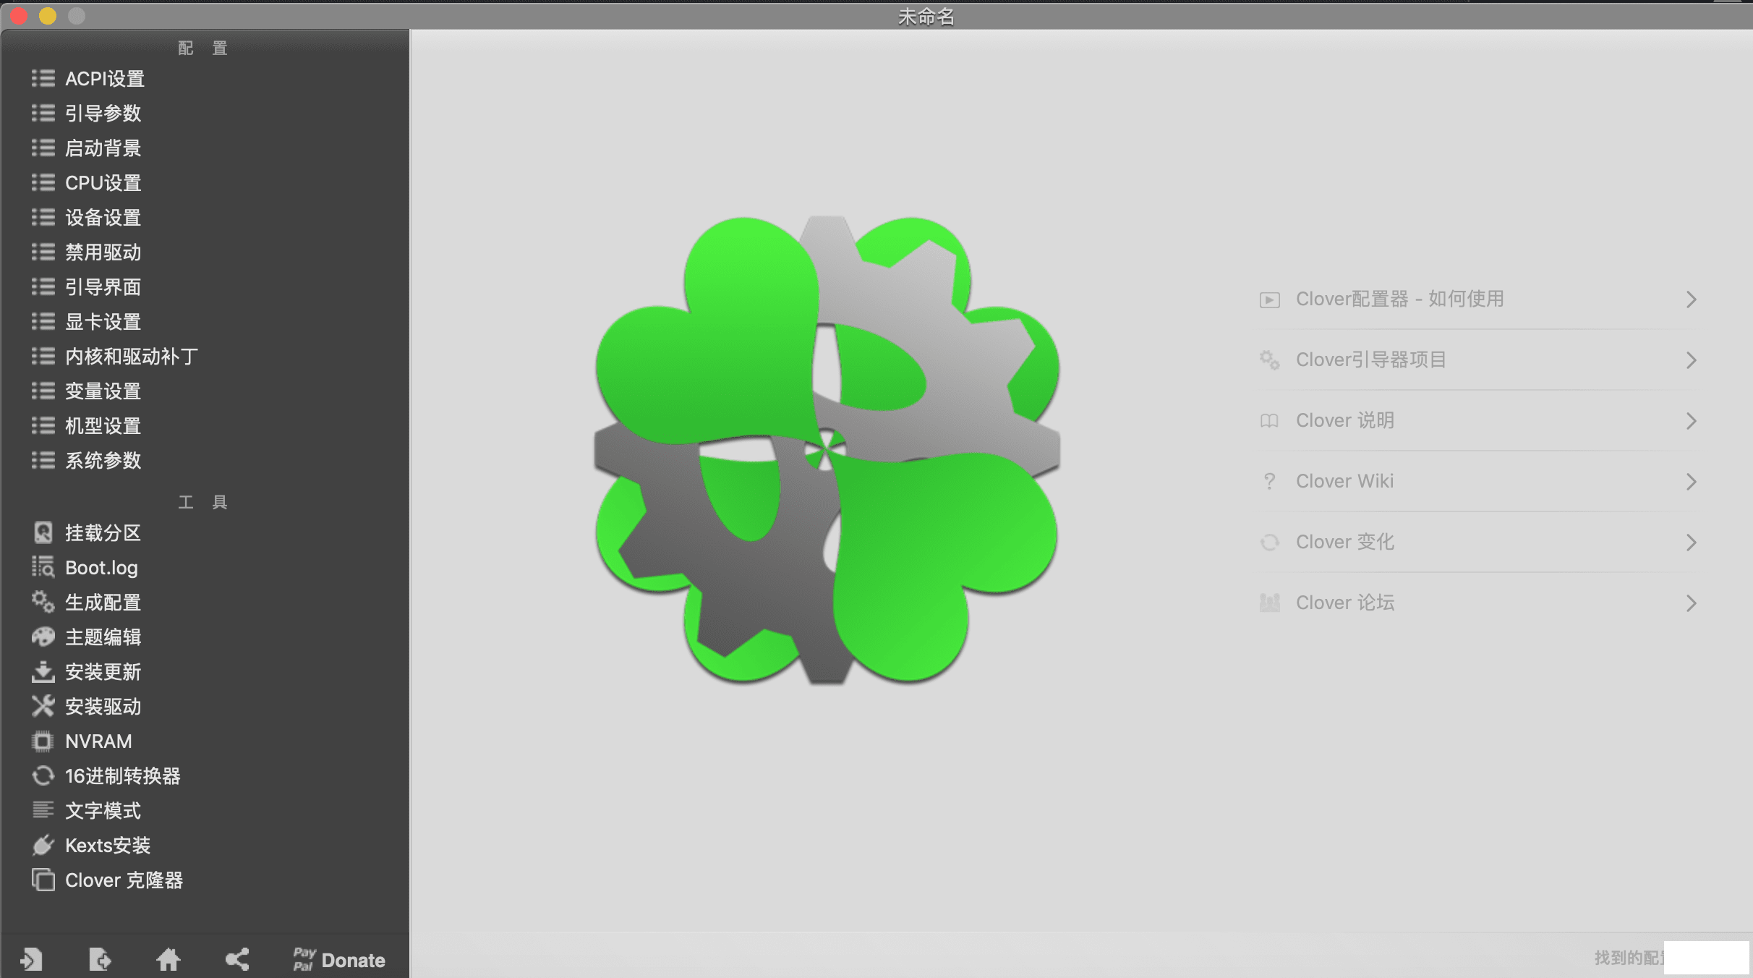Open the 引导界面 section
Viewport: 1753px width, 978px height.
pyautogui.click(x=103, y=287)
